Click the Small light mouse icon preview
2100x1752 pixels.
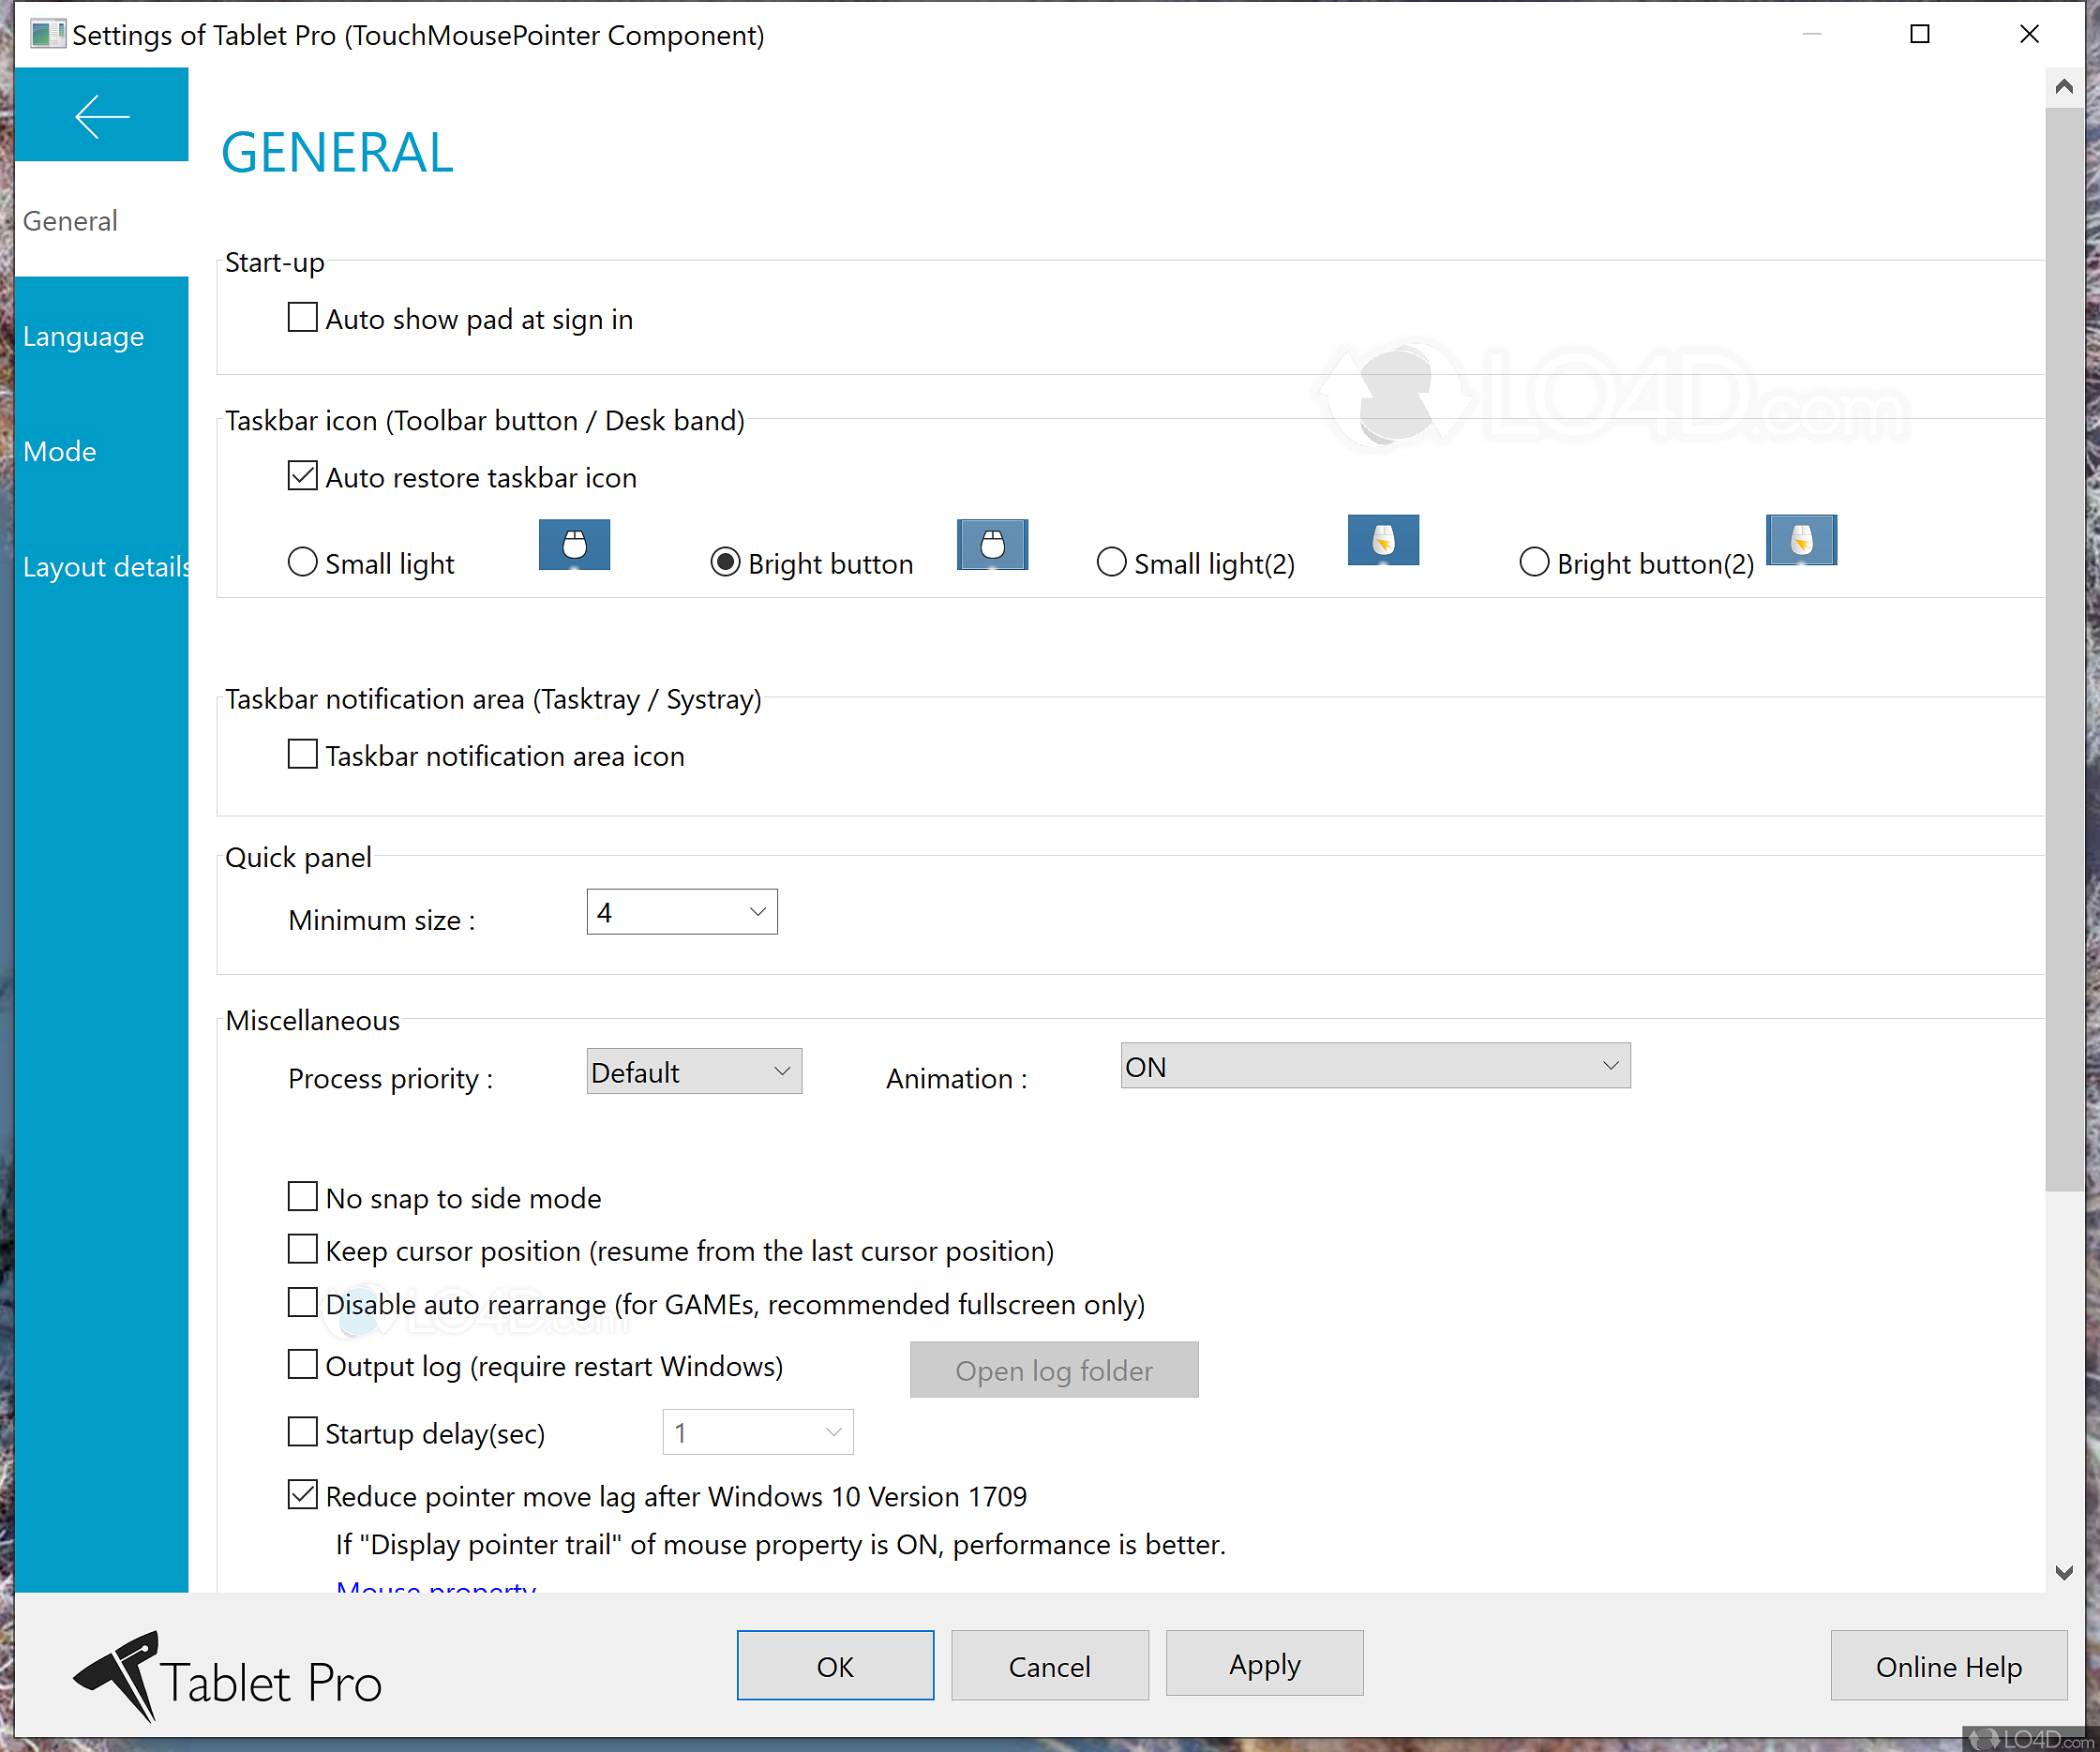point(574,544)
